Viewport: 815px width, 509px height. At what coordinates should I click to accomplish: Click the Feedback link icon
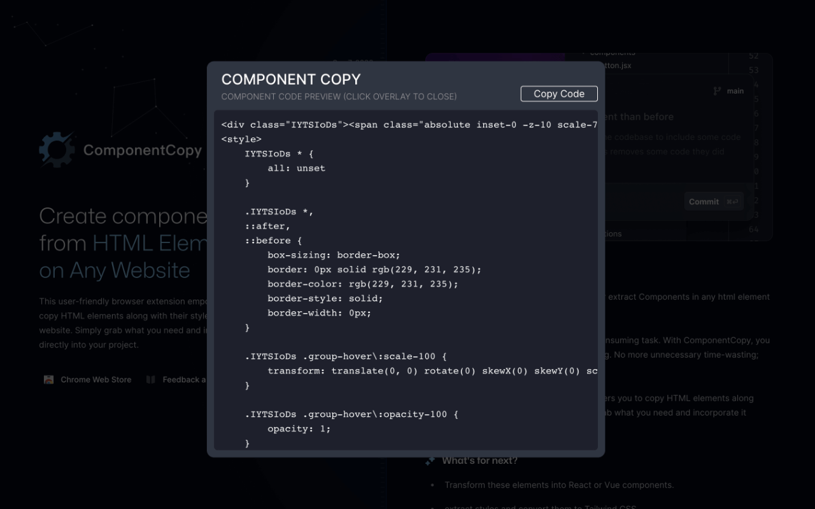tap(151, 379)
